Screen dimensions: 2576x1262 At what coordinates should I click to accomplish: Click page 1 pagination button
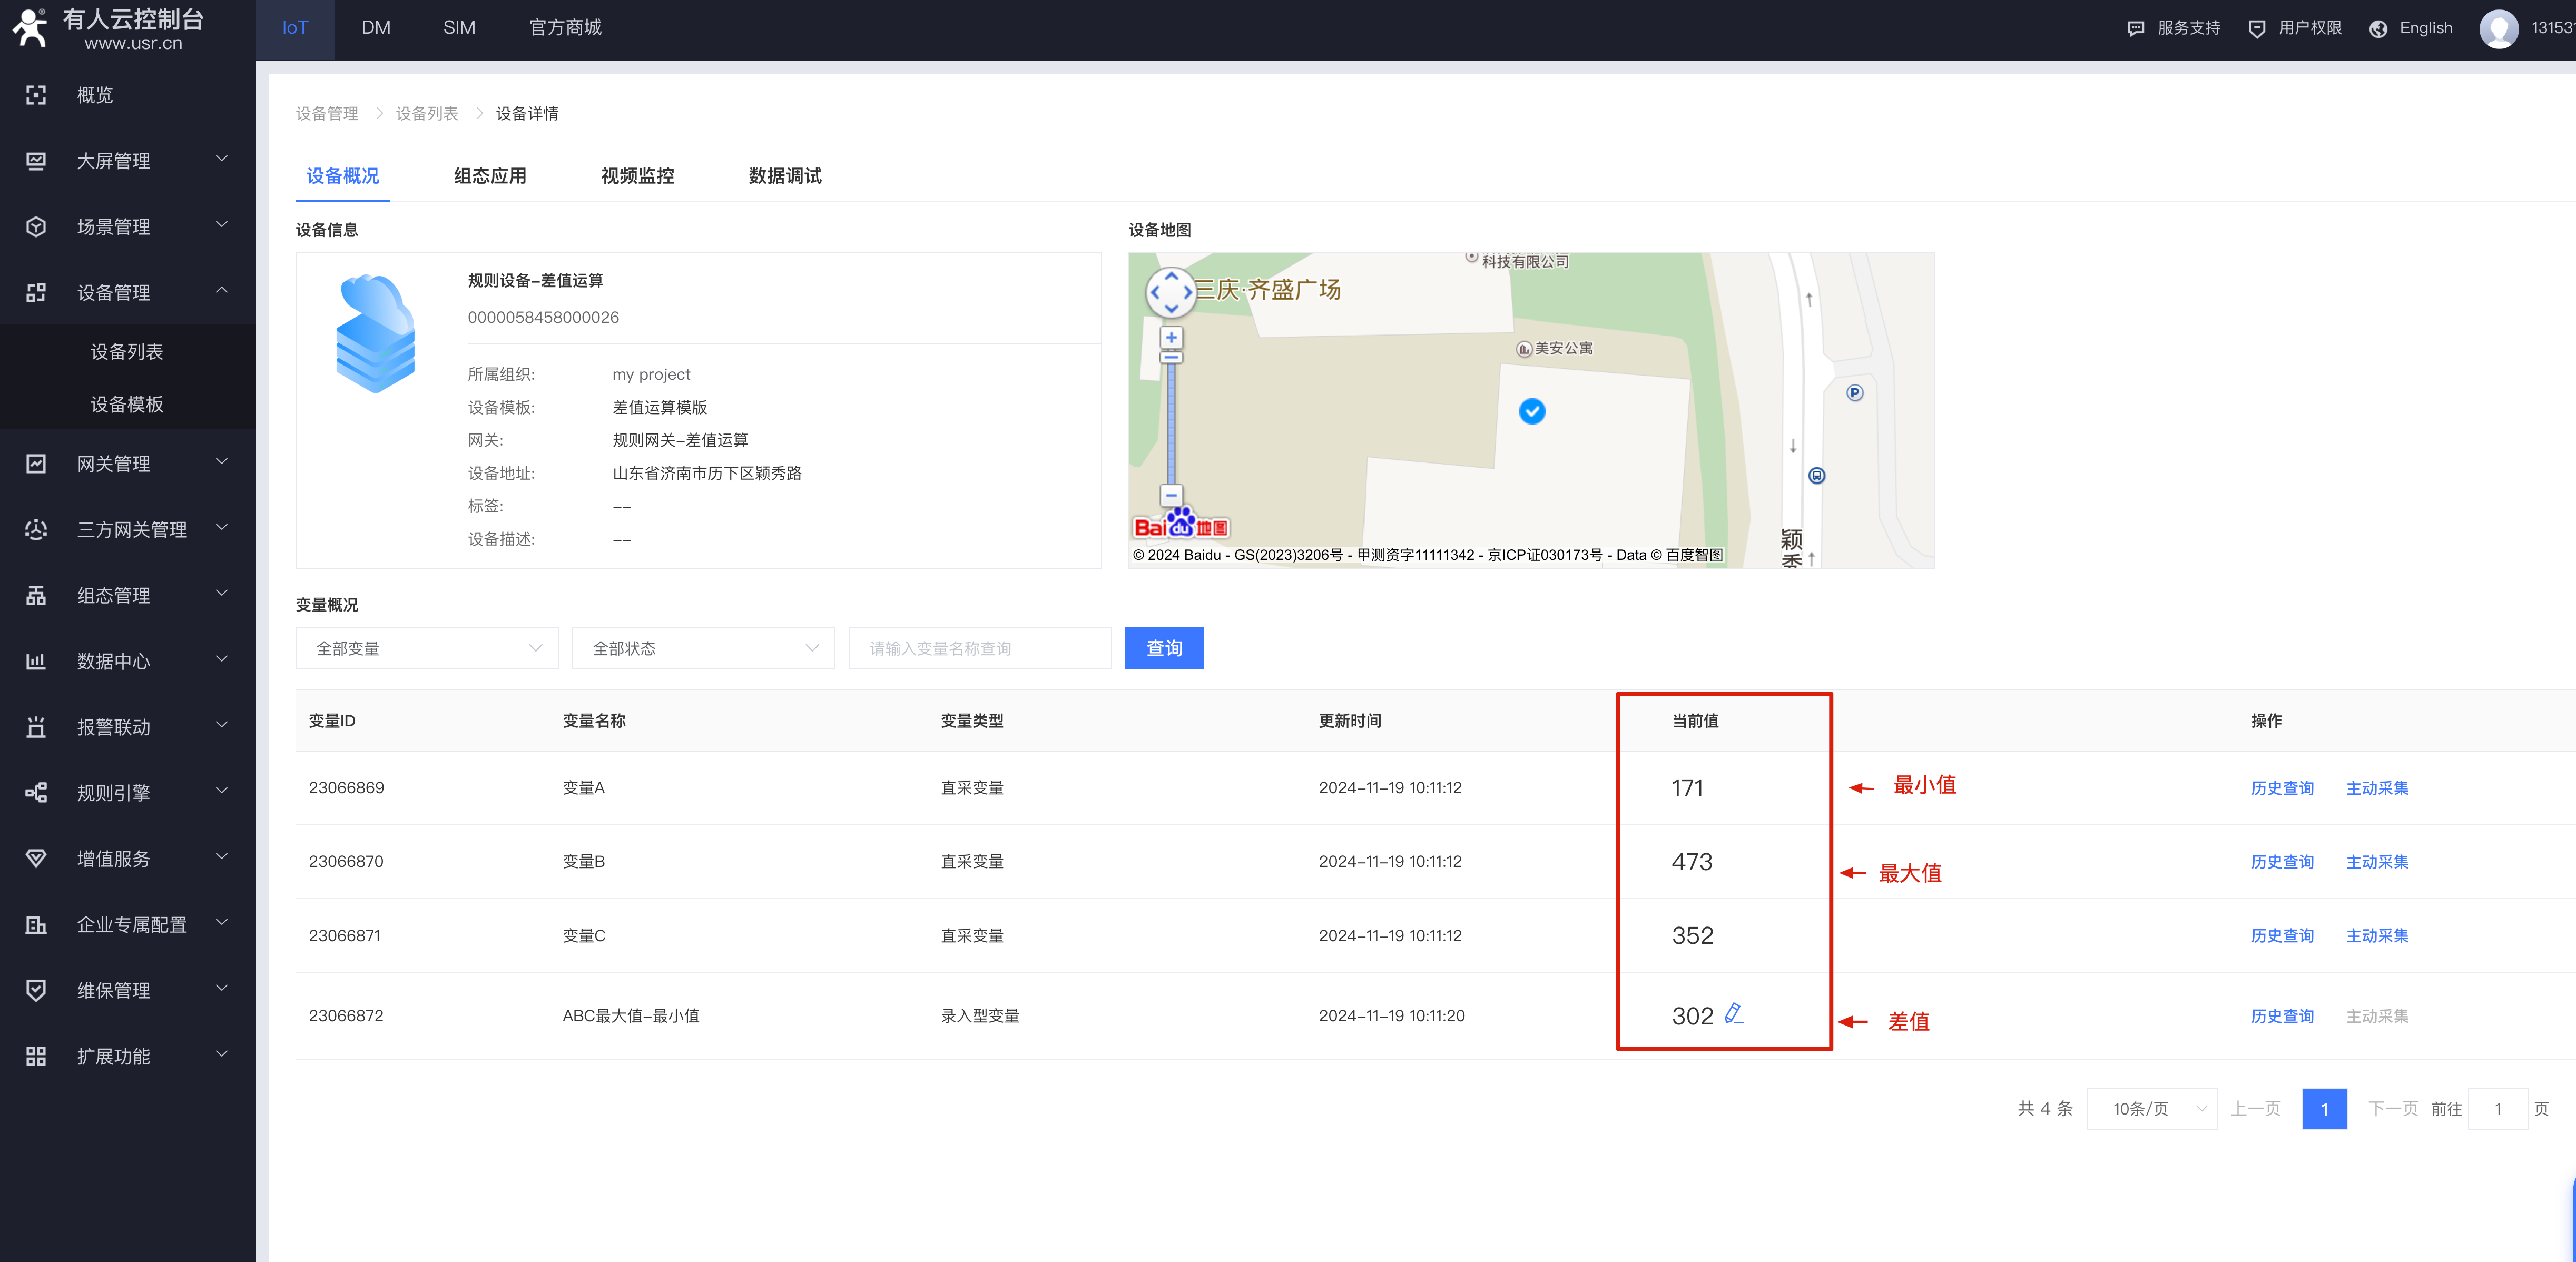pos(2324,1109)
